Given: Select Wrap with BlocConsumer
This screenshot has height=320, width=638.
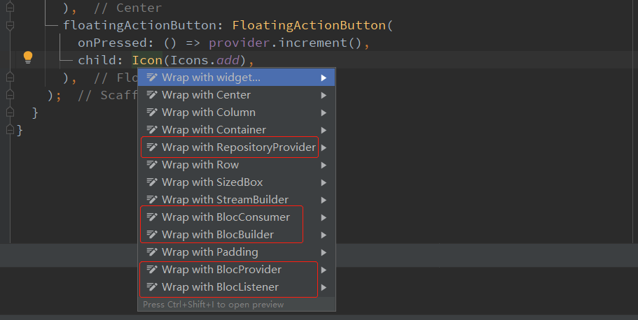Looking at the screenshot, I should tap(226, 217).
